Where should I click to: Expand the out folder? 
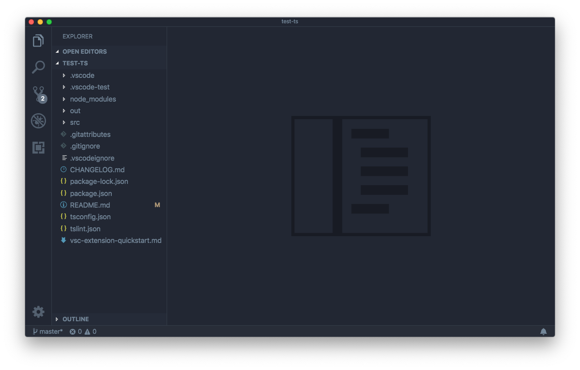[x=109, y=111]
